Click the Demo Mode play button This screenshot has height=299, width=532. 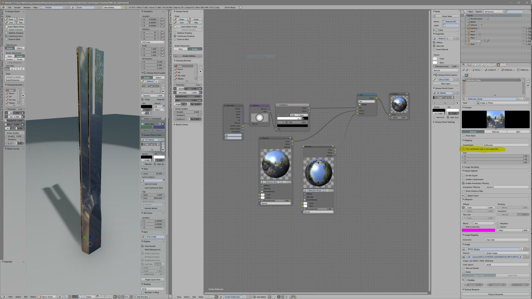(241, 7)
